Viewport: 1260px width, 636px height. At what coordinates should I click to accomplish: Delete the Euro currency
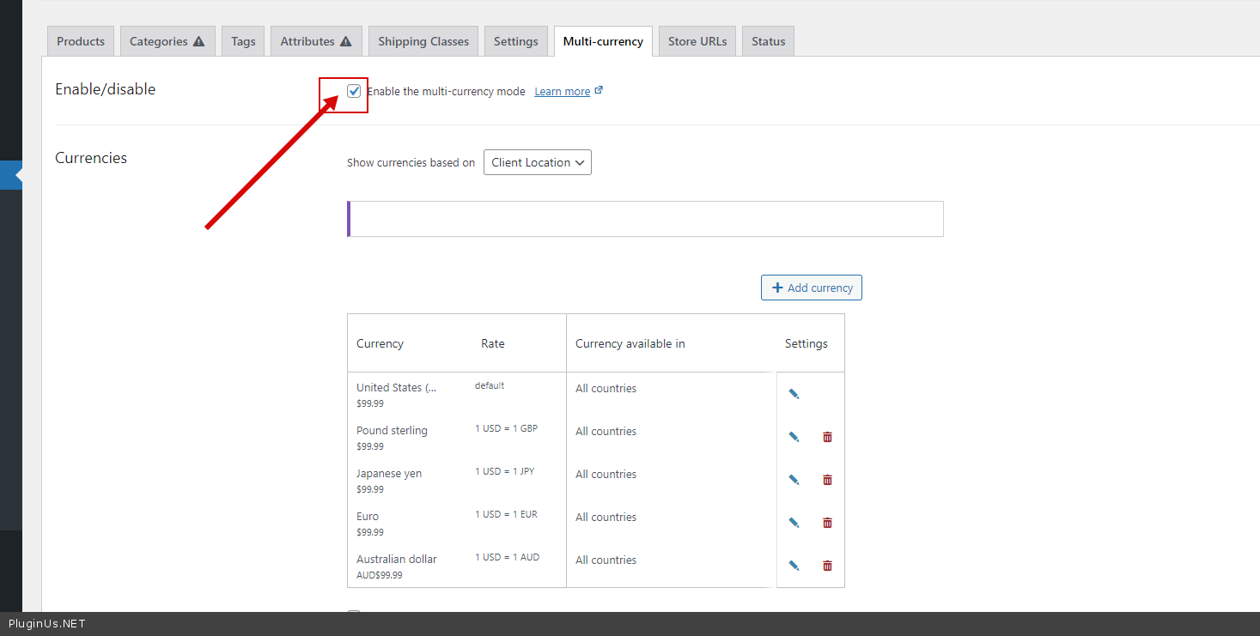click(x=827, y=523)
